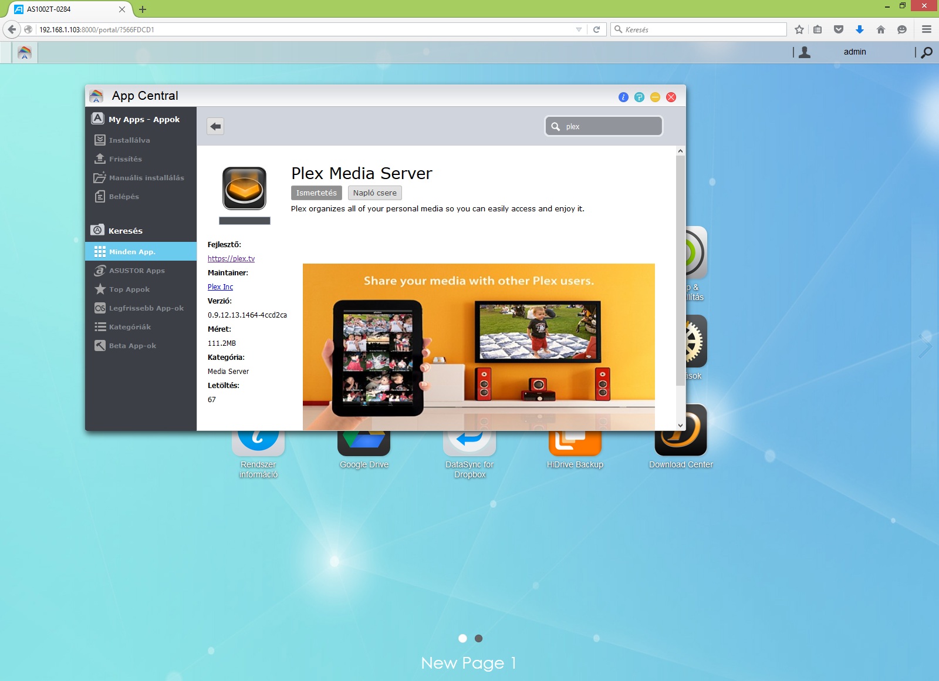
Task: Click the Firefox bookmark star icon
Action: pyautogui.click(x=799, y=29)
